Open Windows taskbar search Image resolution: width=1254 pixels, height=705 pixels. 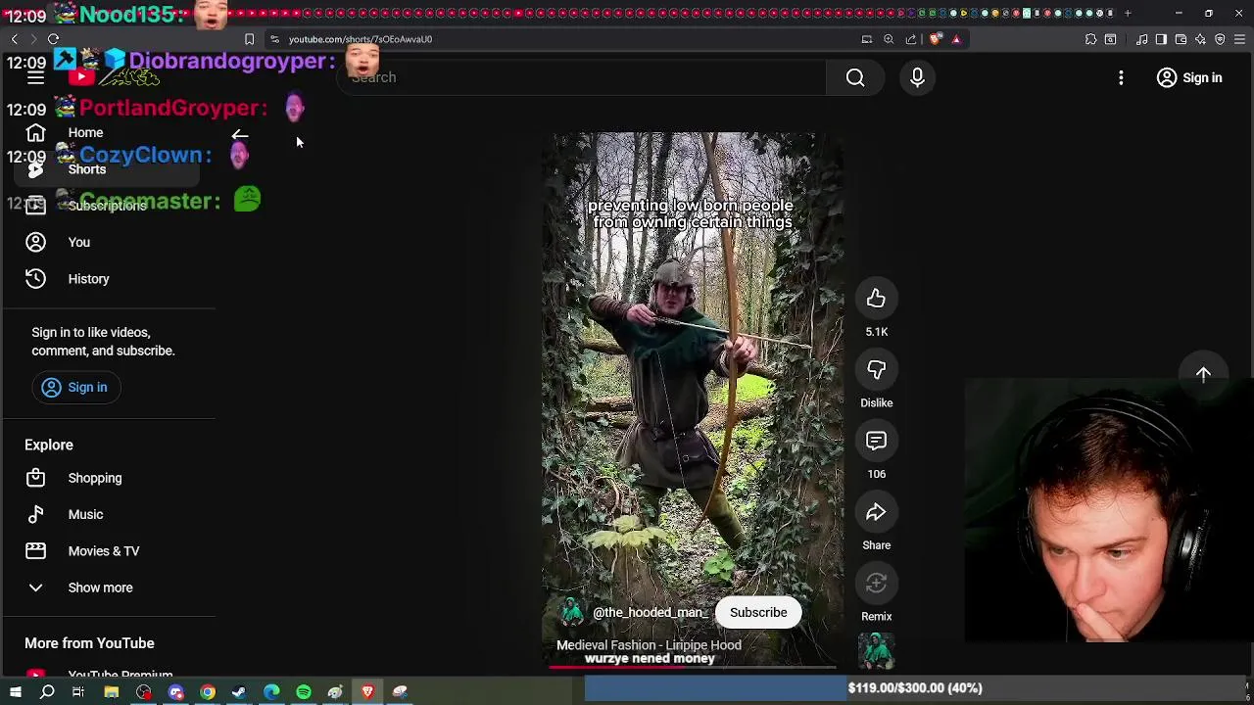click(47, 692)
